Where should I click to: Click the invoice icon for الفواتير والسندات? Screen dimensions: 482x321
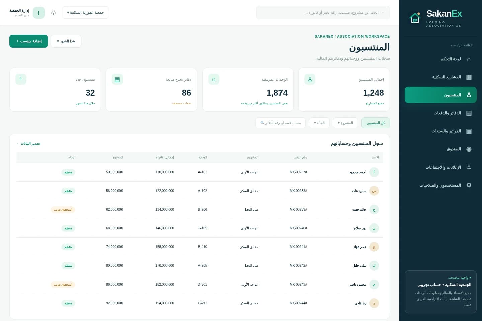[x=469, y=131]
